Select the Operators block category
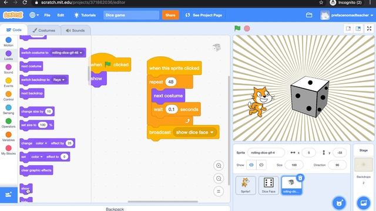The image size is (376, 211). point(8,123)
